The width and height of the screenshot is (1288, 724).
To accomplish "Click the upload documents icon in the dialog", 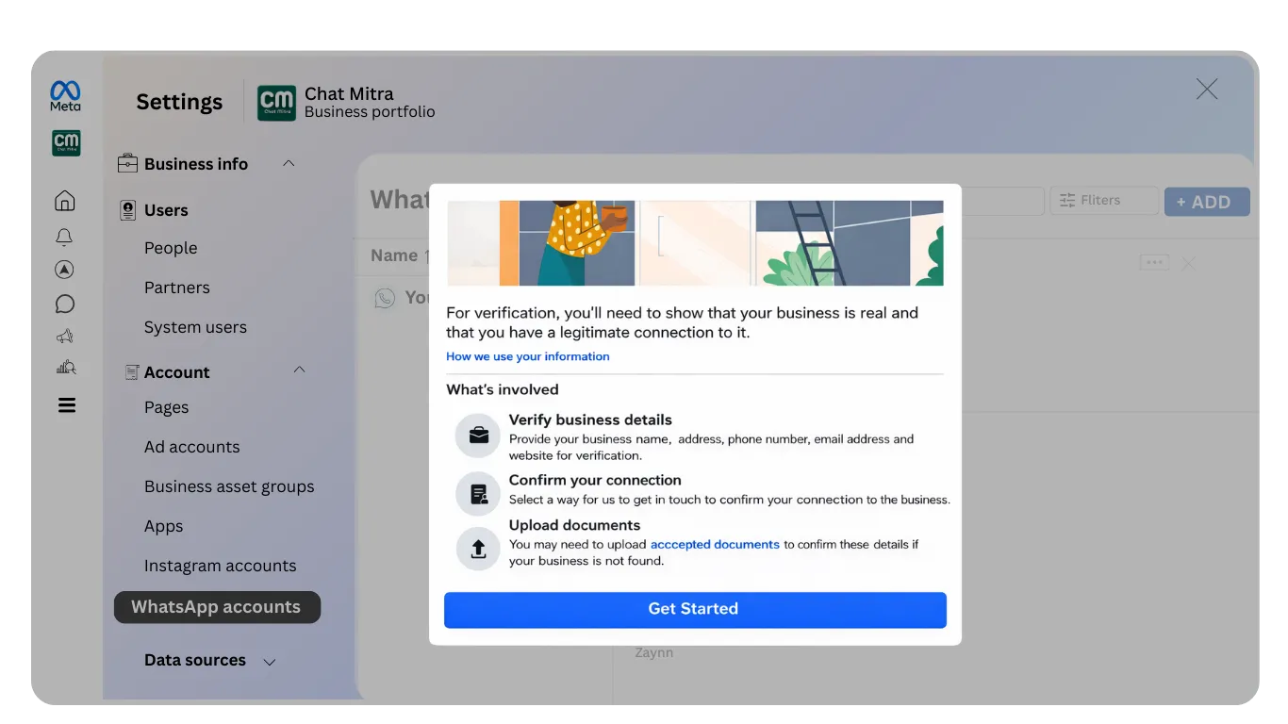I will [477, 549].
